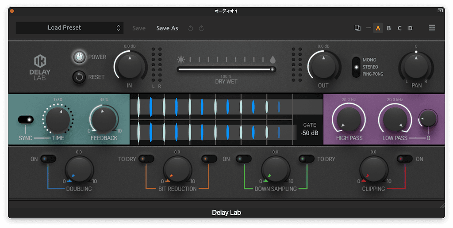The image size is (453, 228).
Task: Click the LOW PASS filter knob
Action: point(395,119)
